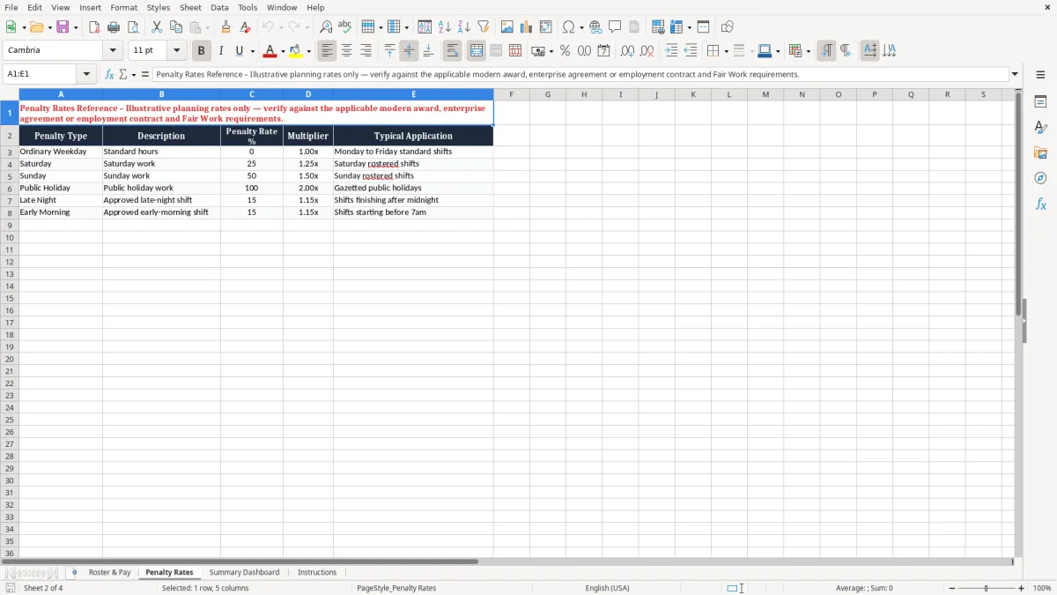Toggle the AutoFilter
This screenshot has width=1057, height=595.
tap(484, 27)
